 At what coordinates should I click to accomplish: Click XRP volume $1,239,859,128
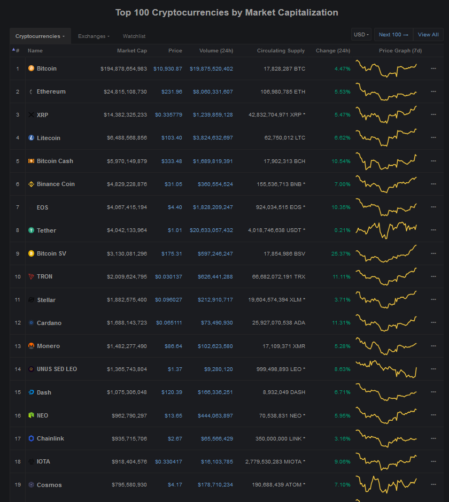click(213, 114)
